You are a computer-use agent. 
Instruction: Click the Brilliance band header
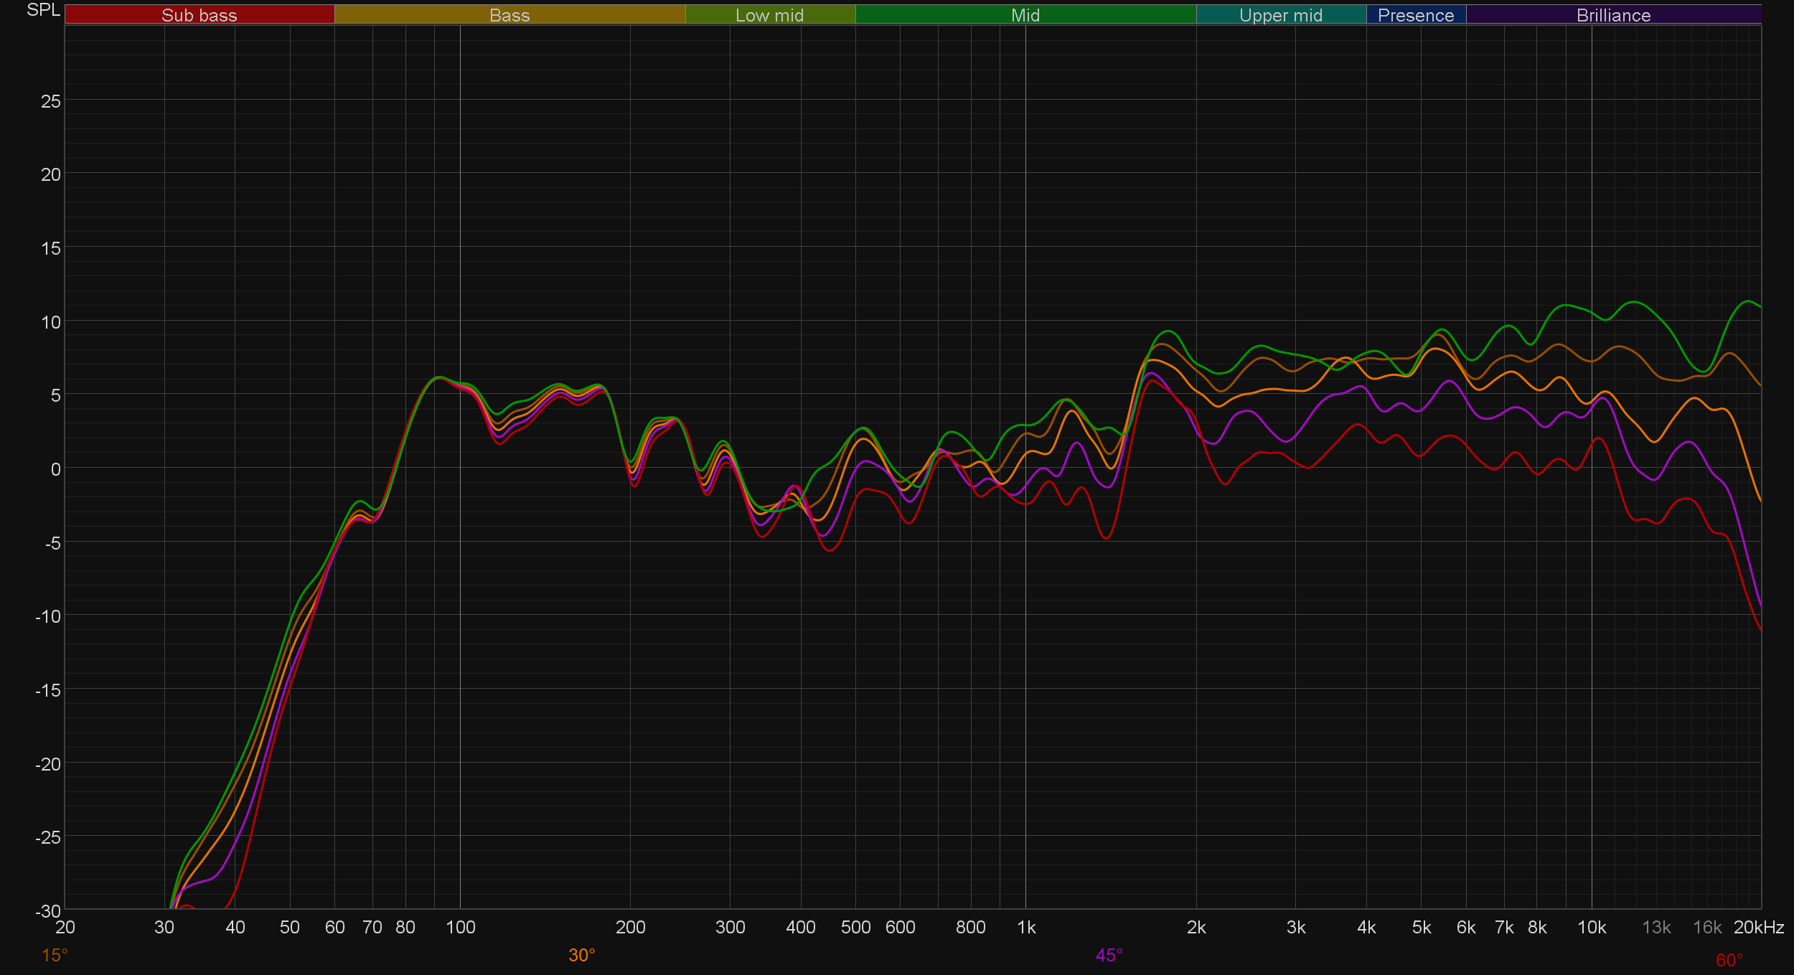[1613, 15]
